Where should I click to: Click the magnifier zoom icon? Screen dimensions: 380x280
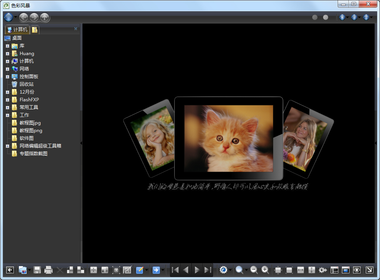pyautogui.click(x=239, y=270)
